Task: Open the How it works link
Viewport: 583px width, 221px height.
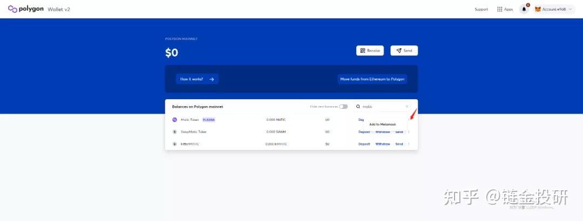Action: (197, 79)
